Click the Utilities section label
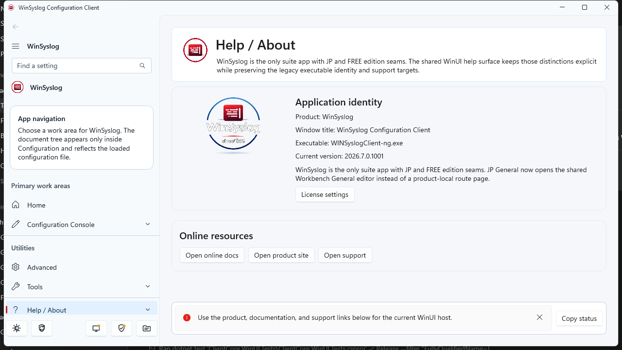 point(23,248)
